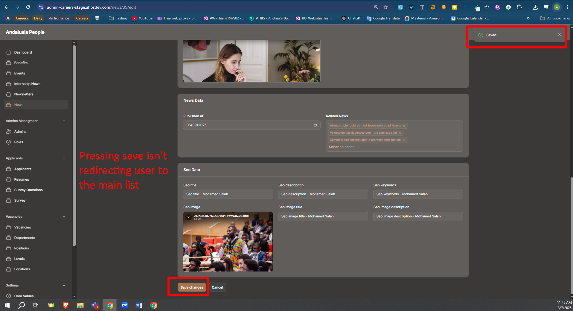Image resolution: width=573 pixels, height=311 pixels.
Task: Open Zoom from the Windows taskbar
Action: (124, 305)
